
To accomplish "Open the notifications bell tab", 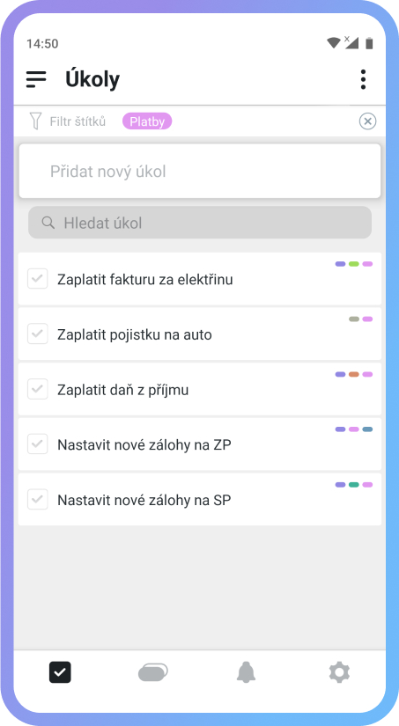I will point(246,672).
